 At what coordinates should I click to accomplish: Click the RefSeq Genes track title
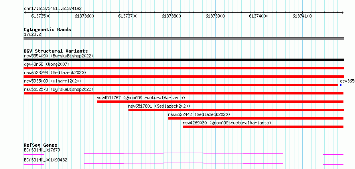(x=41, y=145)
